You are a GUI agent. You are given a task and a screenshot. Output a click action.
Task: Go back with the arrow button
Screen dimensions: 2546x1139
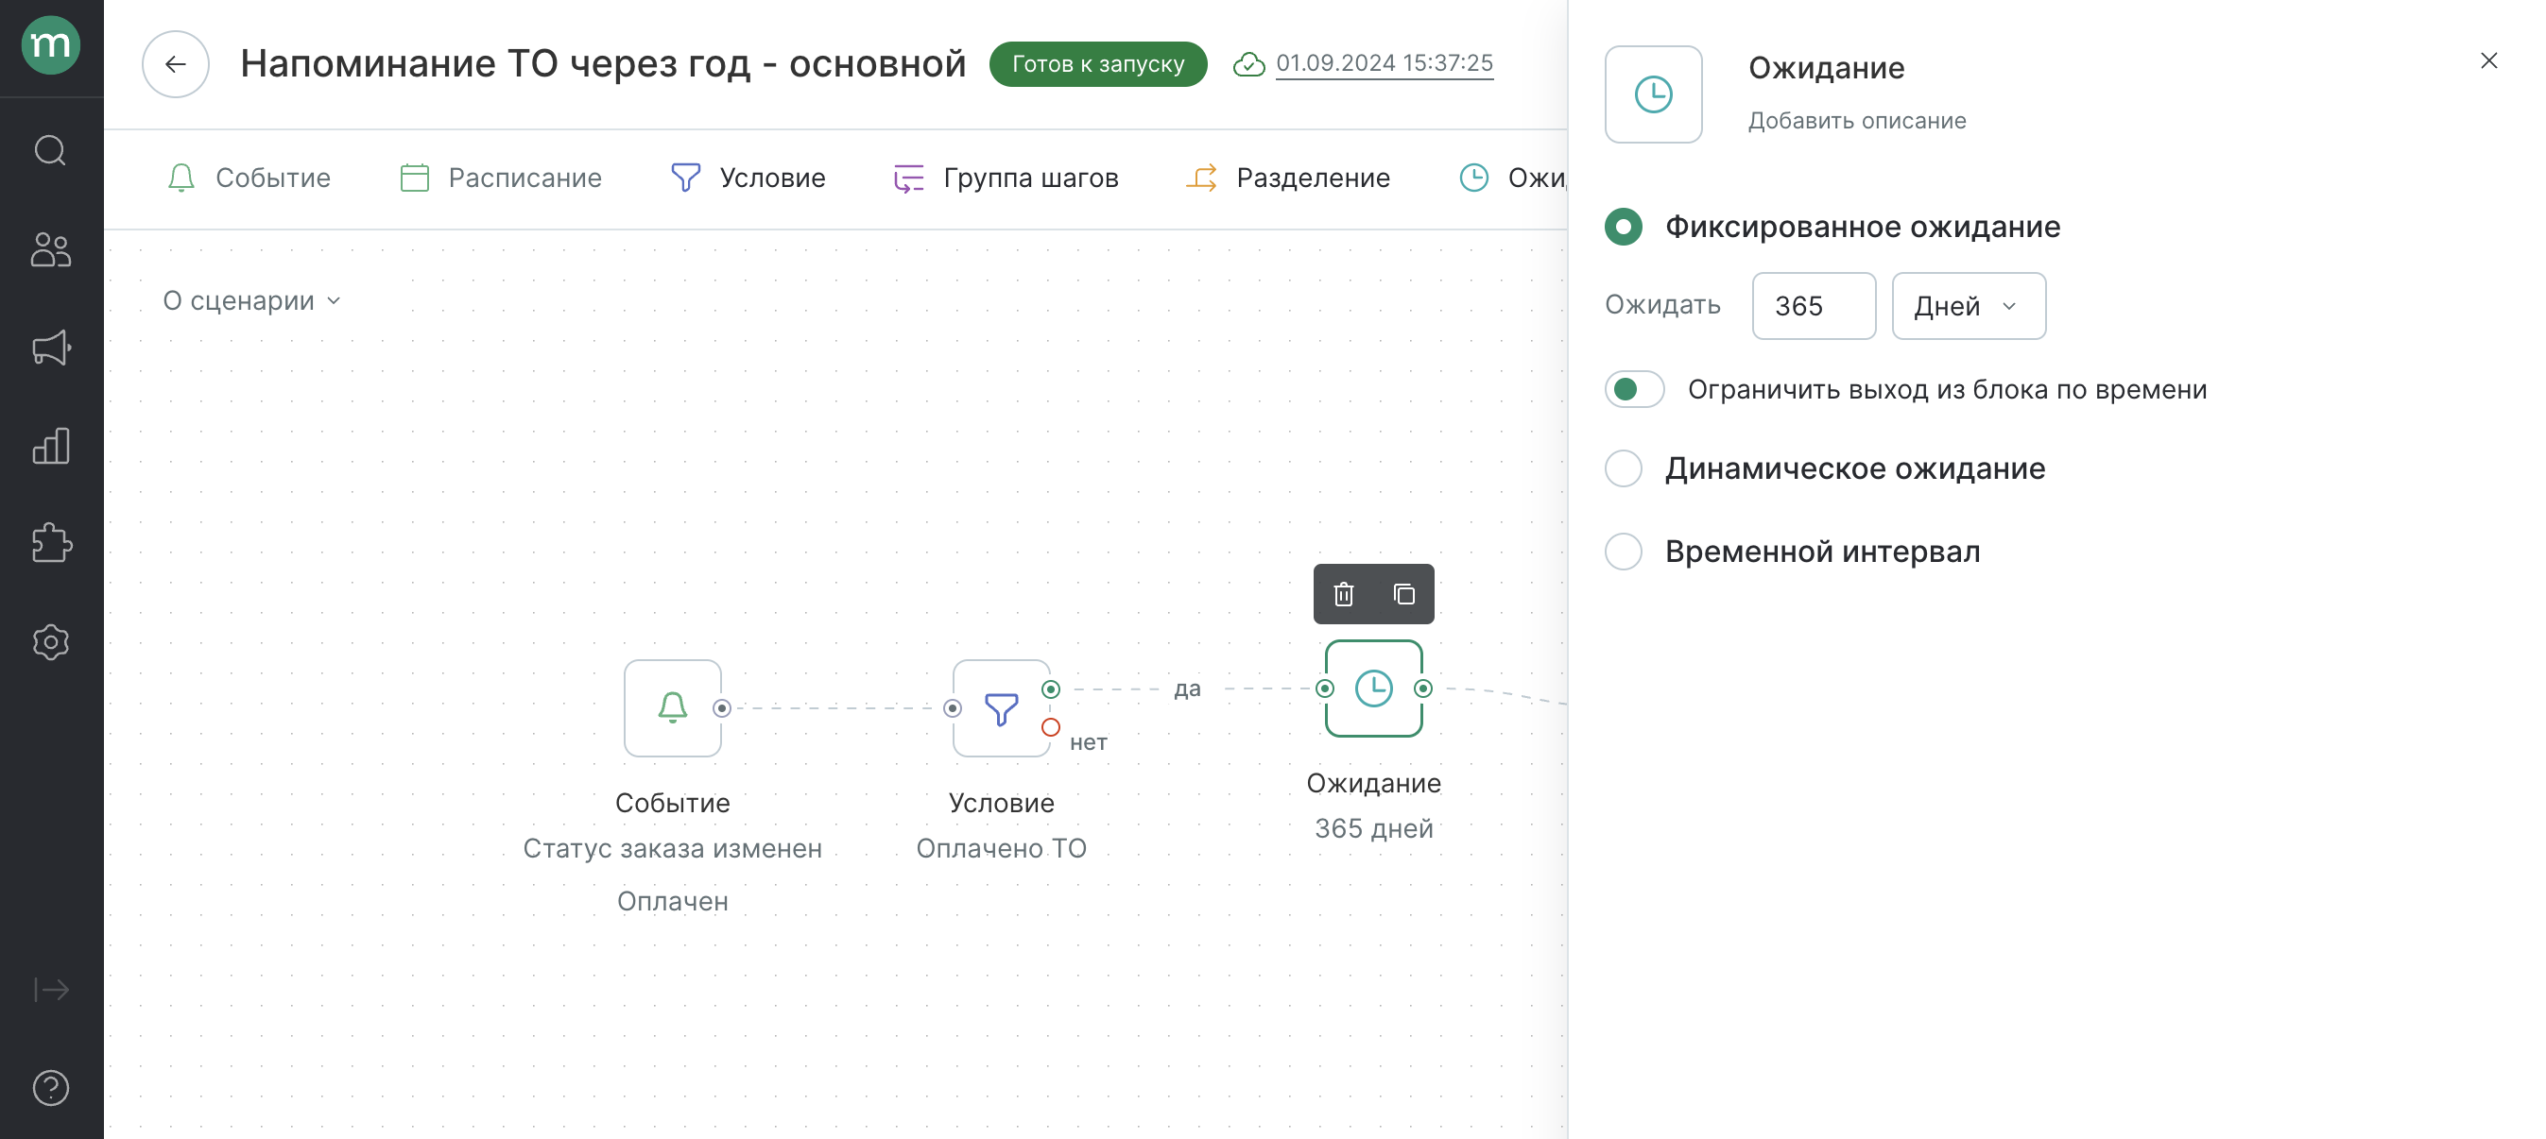click(176, 64)
